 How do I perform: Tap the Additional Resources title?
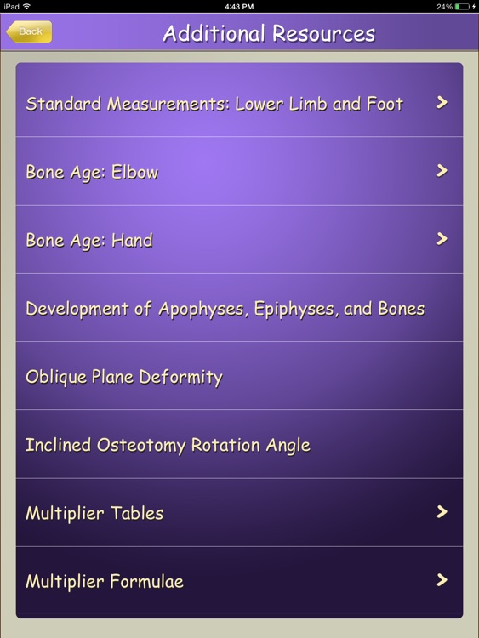click(269, 33)
